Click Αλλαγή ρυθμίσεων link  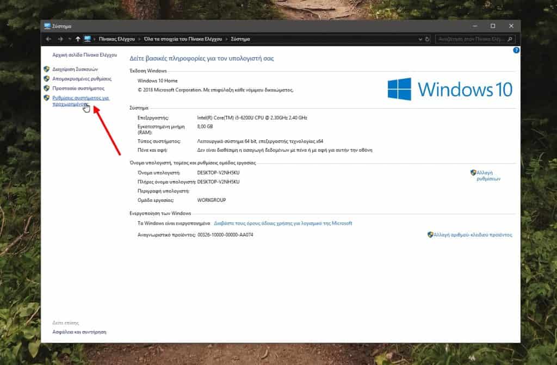pyautogui.click(x=488, y=176)
